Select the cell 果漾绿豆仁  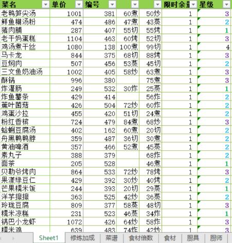(x=25, y=180)
